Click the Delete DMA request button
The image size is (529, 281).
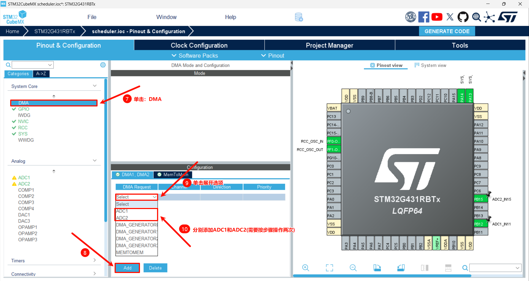click(155, 268)
